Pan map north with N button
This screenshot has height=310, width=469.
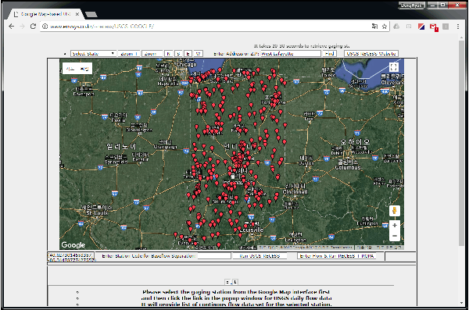coord(169,54)
